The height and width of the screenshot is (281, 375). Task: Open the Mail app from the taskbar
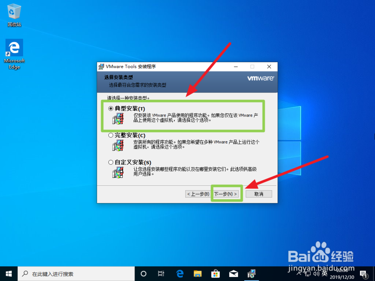(x=233, y=274)
